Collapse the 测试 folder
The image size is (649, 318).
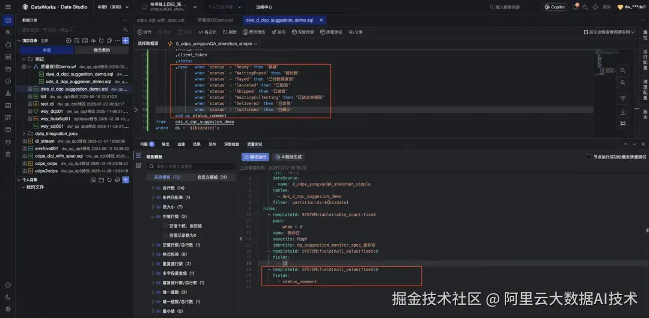(x=24, y=59)
